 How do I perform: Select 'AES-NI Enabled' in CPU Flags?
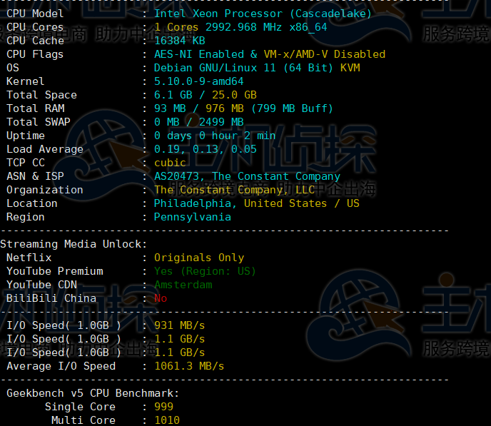click(x=199, y=54)
